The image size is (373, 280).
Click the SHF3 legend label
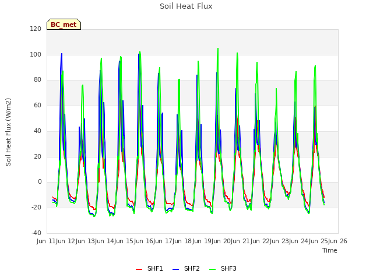coord(228,268)
